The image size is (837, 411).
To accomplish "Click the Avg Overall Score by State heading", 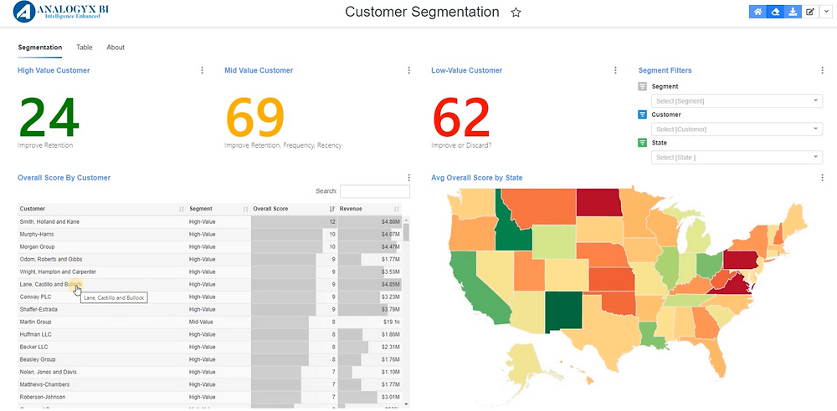I will [477, 177].
